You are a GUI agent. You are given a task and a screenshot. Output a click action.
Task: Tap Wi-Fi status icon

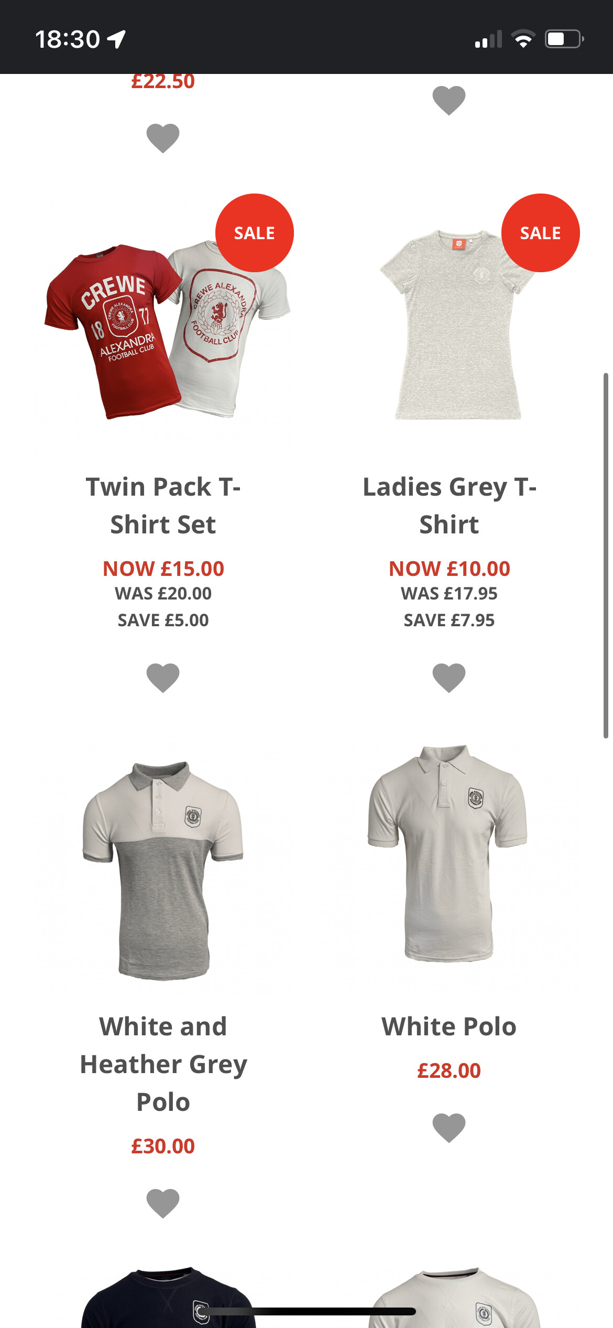coord(523,39)
